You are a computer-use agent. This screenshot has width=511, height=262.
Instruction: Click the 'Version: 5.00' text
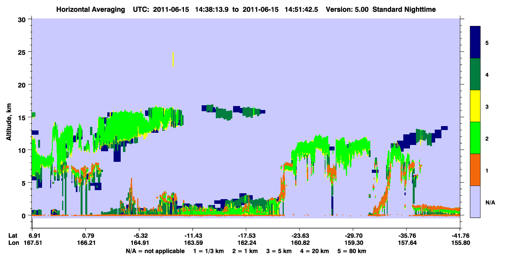[347, 9]
